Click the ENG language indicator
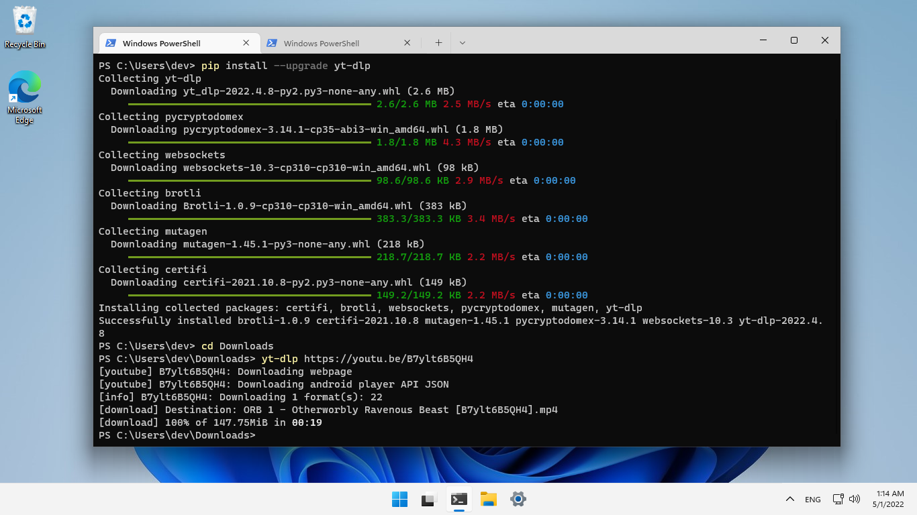The image size is (917, 515). point(812,500)
